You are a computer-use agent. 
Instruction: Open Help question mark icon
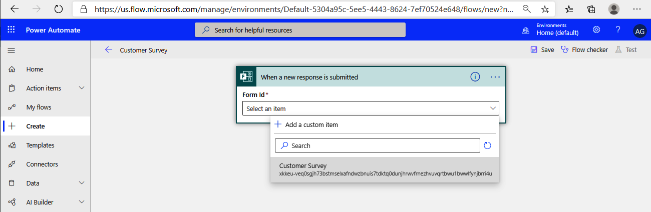click(618, 29)
